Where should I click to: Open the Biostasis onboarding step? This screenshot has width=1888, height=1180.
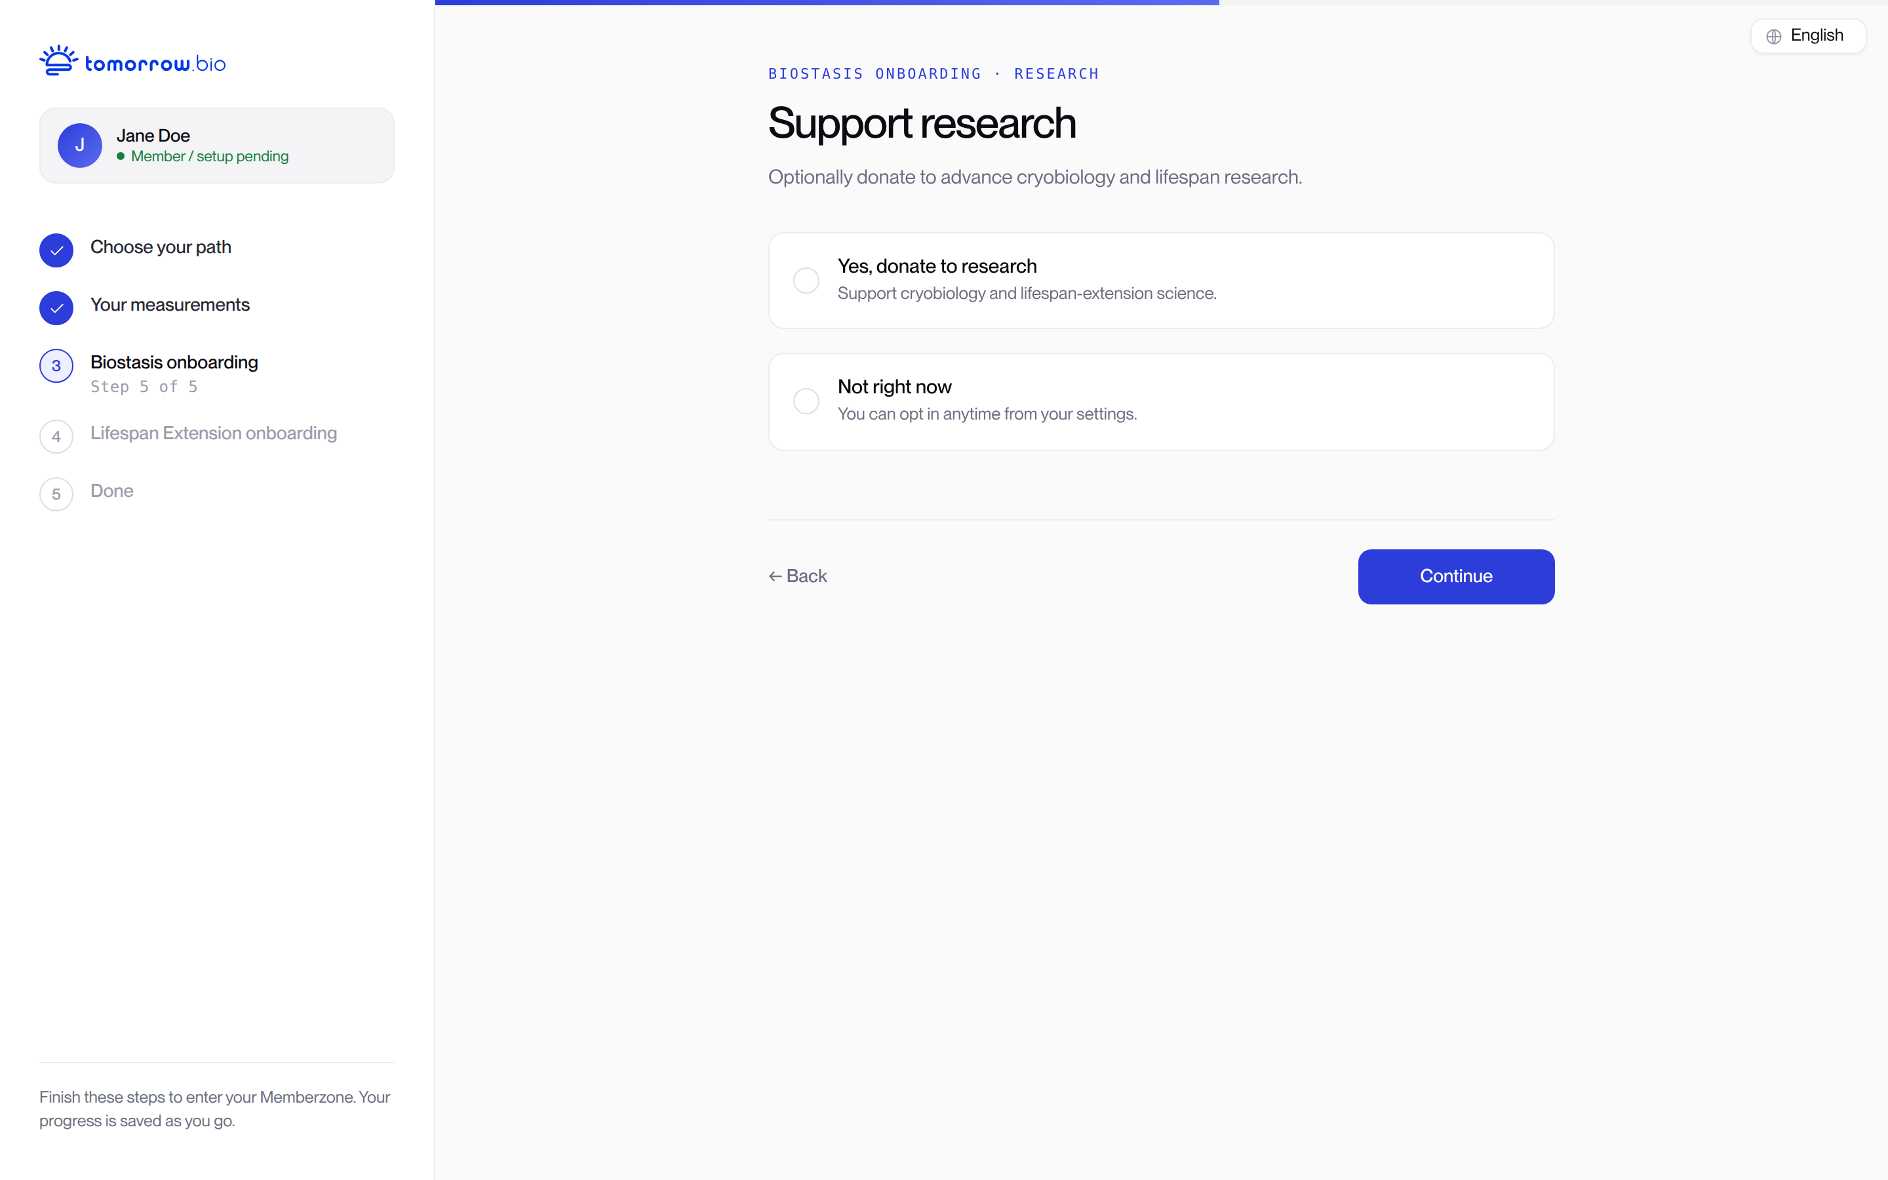tap(174, 363)
